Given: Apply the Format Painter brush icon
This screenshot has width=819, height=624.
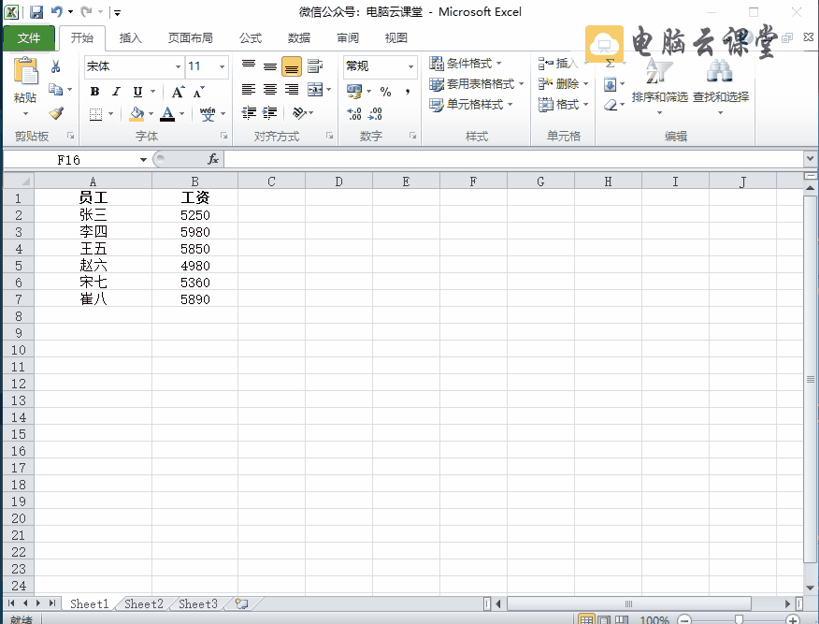Looking at the screenshot, I should (x=56, y=114).
